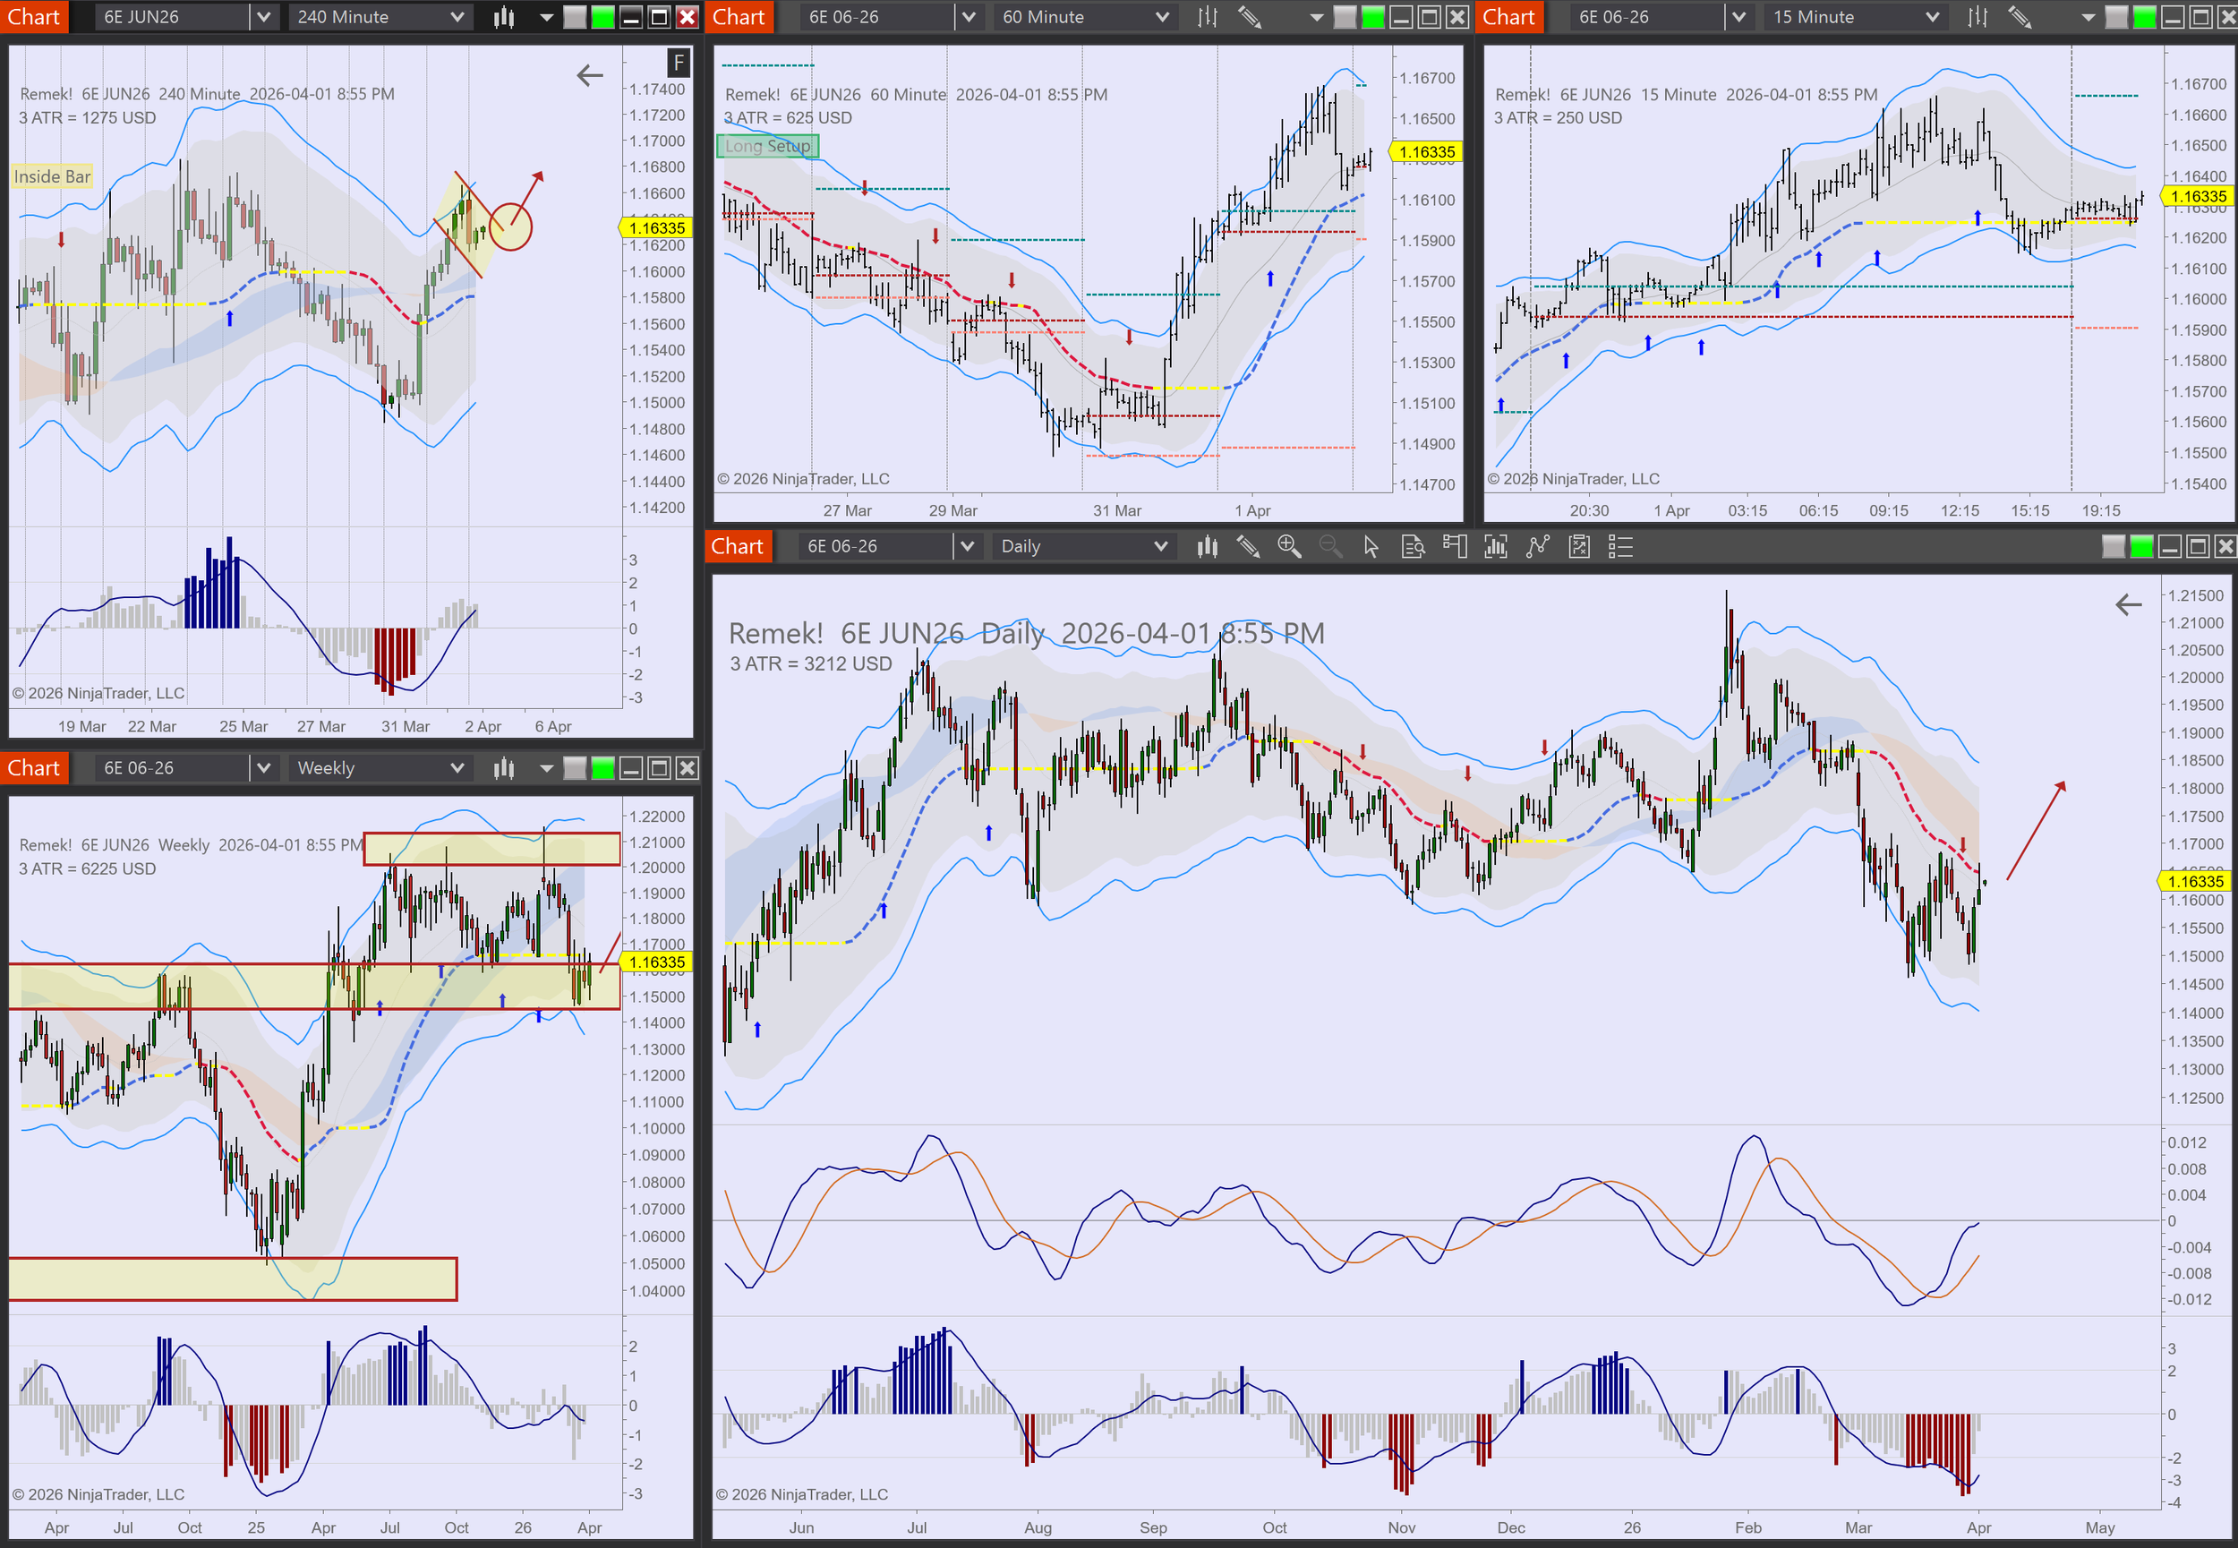Viewport: 2238px width, 1548px height.
Task: Click the Long Setup label on 60 Minute chart
Action: [767, 147]
